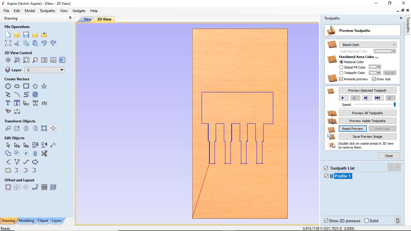Open Solid Material Color dropdown
Screen dimensions: 411x231
click(385, 51)
